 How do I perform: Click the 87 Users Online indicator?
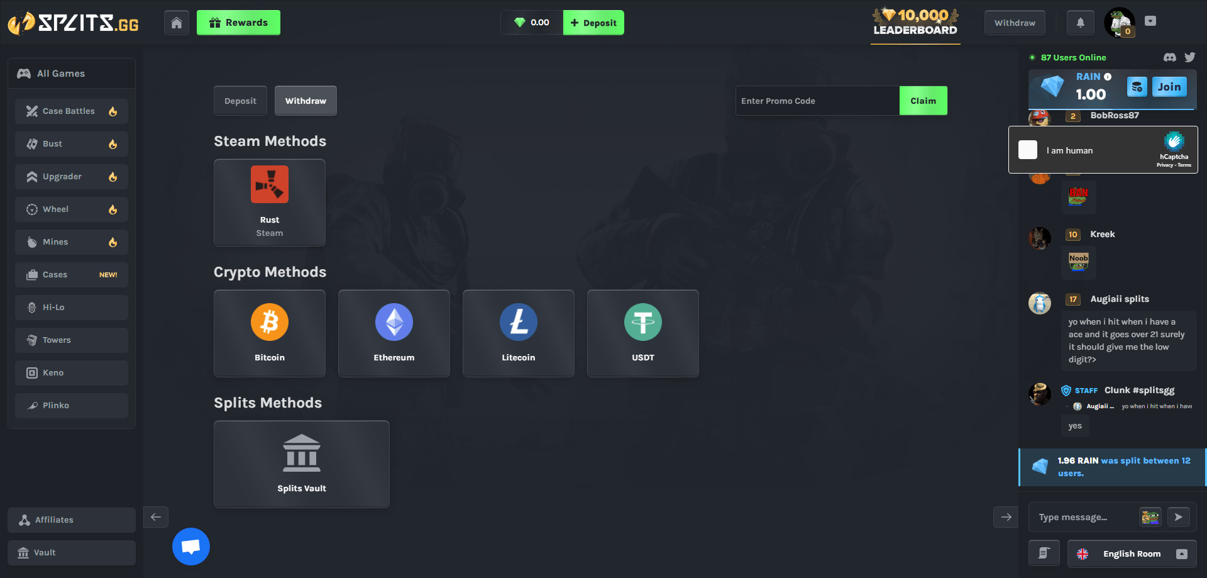pos(1067,57)
